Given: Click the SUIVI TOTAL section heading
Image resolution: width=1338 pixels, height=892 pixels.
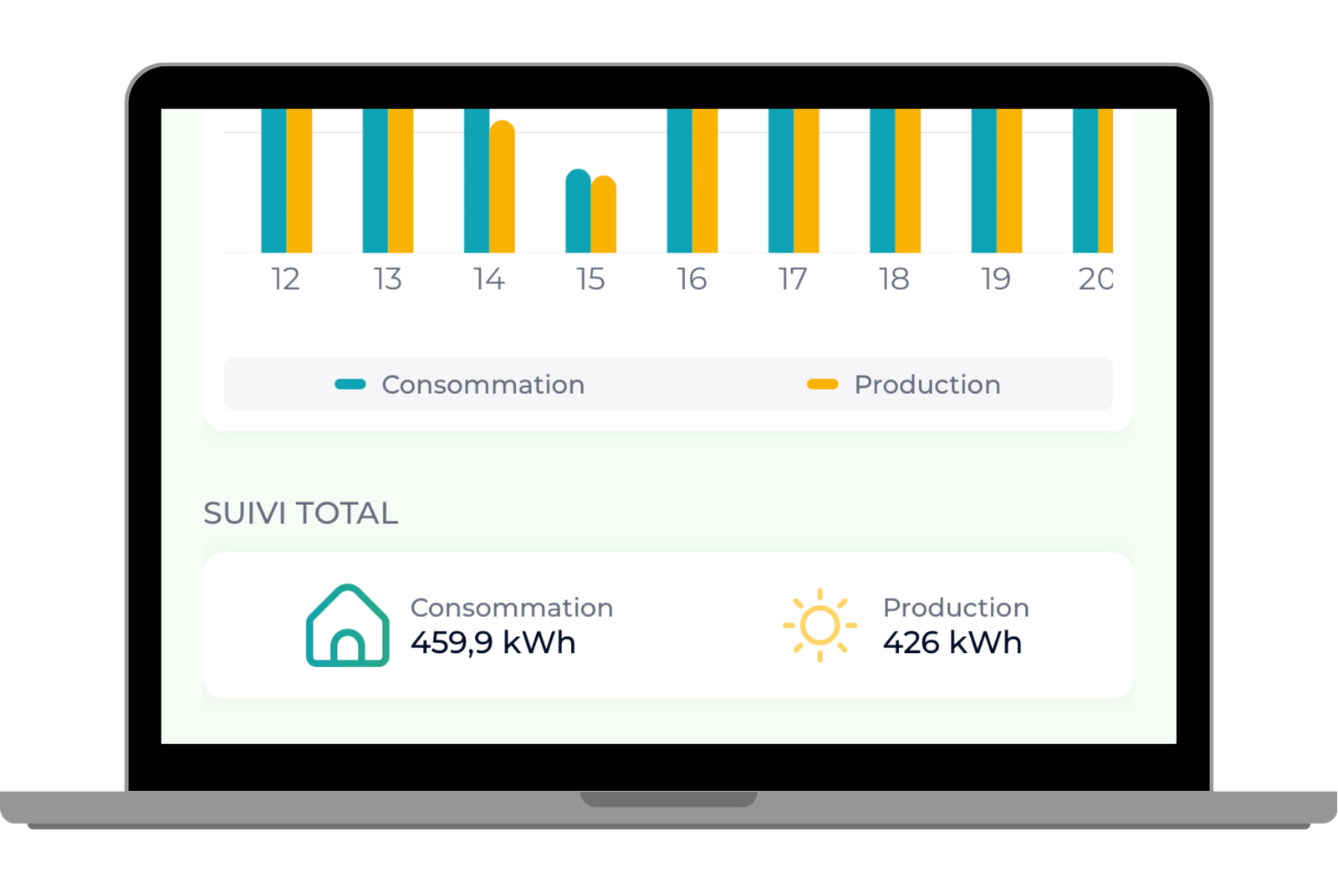Looking at the screenshot, I should click(x=300, y=513).
